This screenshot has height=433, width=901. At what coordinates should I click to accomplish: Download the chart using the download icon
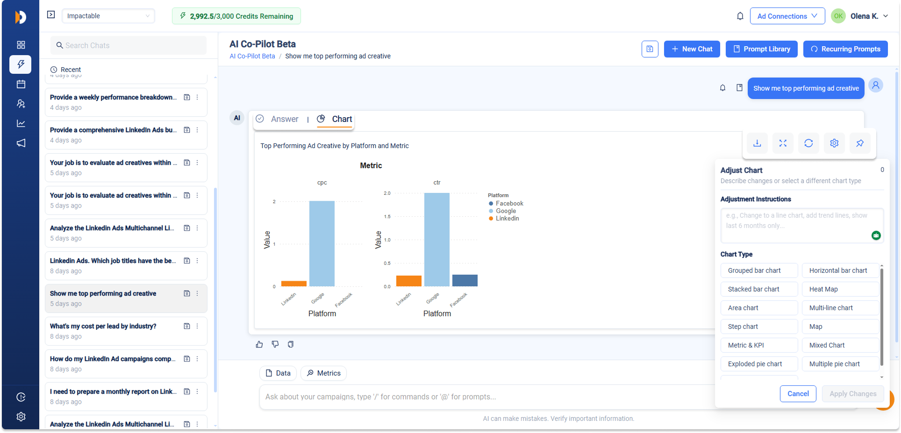pyautogui.click(x=757, y=143)
